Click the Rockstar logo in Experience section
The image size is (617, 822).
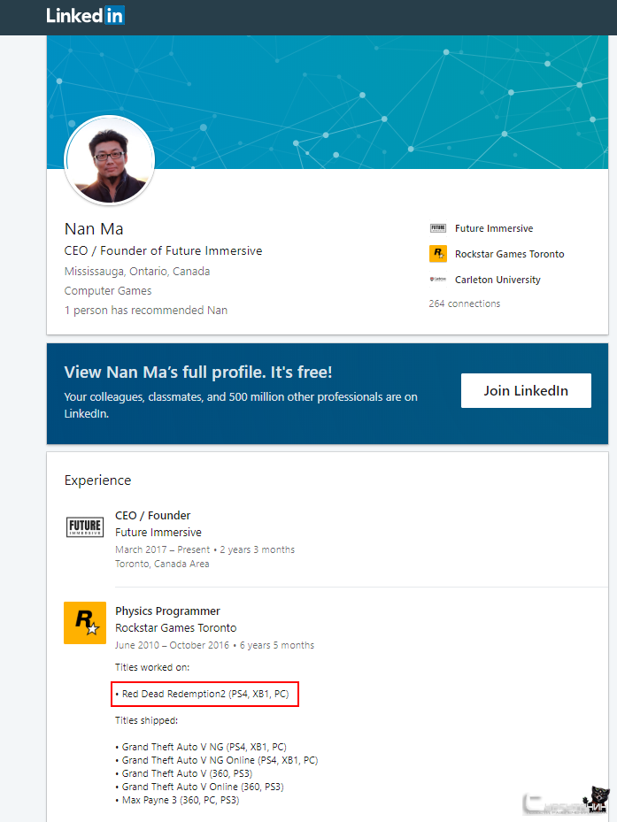click(x=85, y=623)
